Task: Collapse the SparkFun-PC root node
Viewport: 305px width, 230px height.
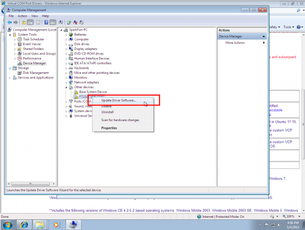Action: (62, 30)
